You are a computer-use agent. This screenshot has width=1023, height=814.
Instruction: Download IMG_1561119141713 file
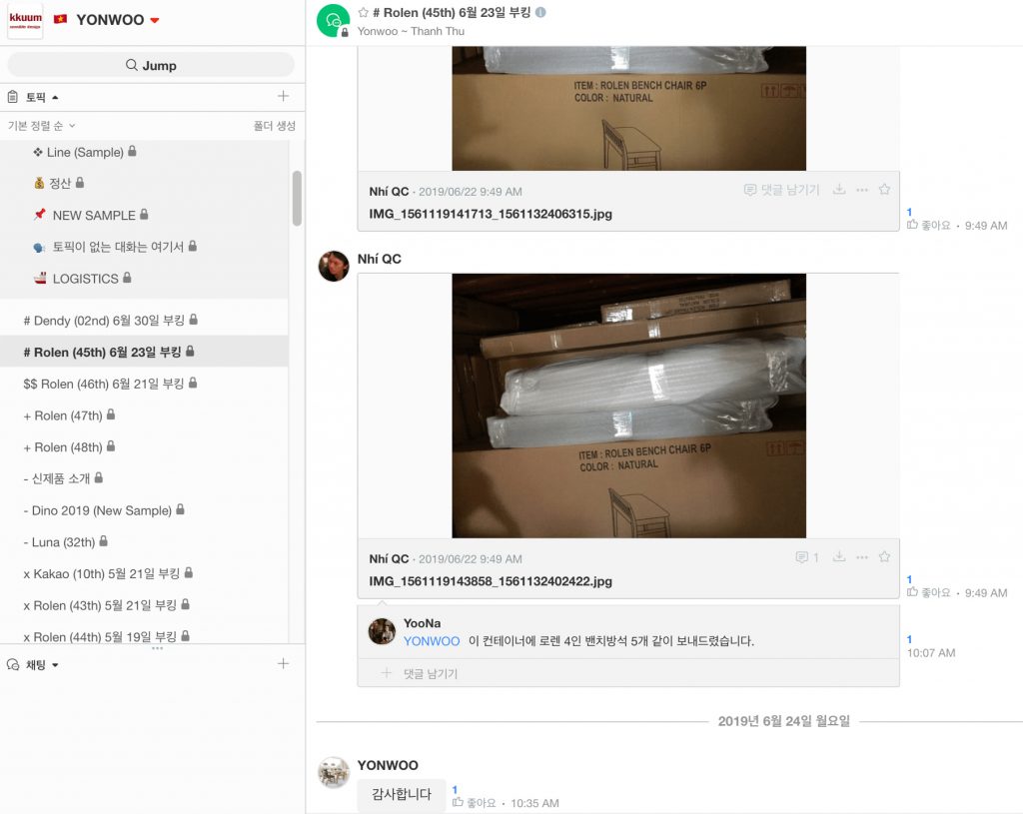[839, 189]
